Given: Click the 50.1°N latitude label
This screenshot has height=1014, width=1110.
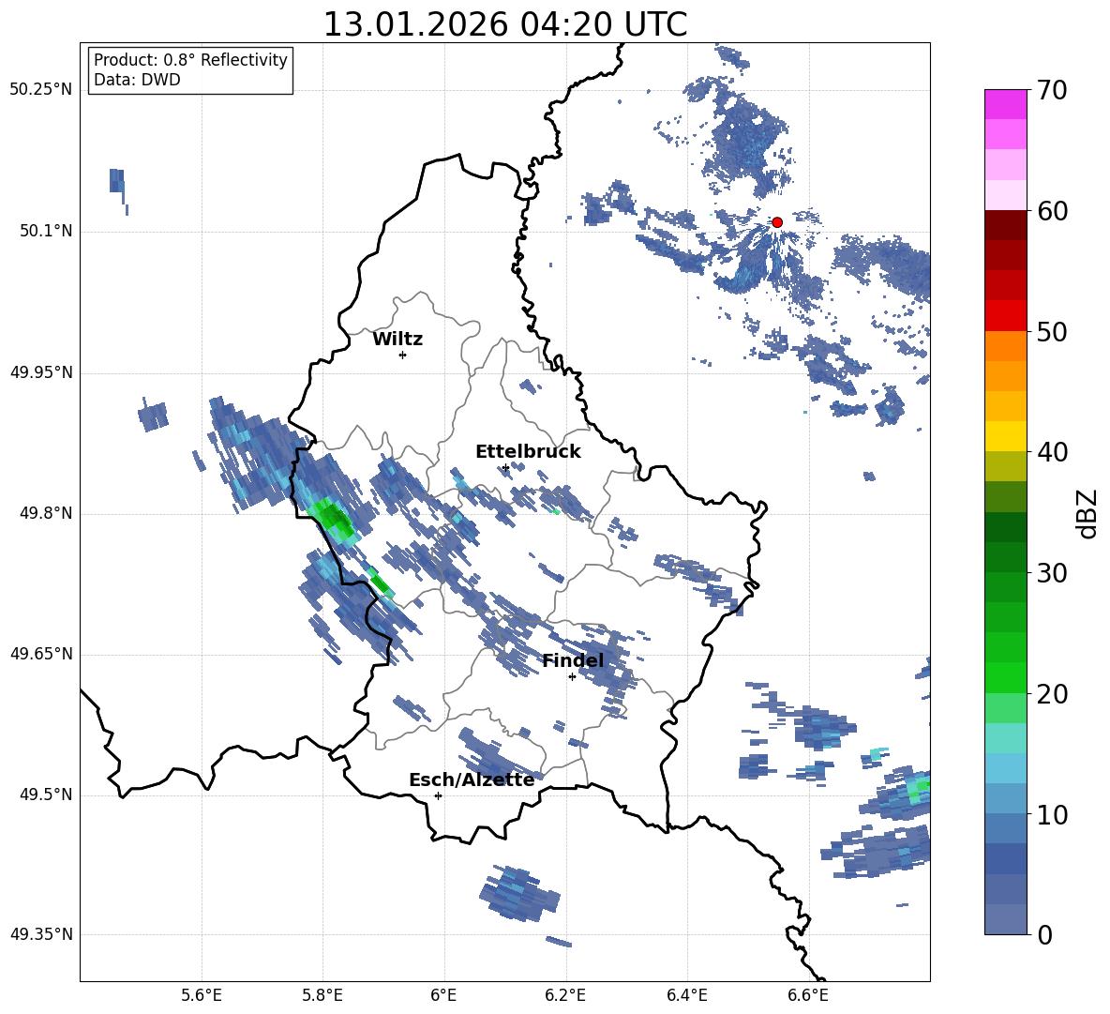Looking at the screenshot, I should tap(46, 232).
